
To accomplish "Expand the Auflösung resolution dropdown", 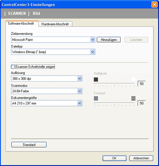I will coord(79,78).
